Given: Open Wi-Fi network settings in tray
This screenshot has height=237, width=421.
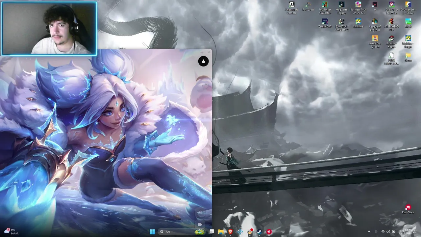Looking at the screenshot, I should (x=383, y=232).
